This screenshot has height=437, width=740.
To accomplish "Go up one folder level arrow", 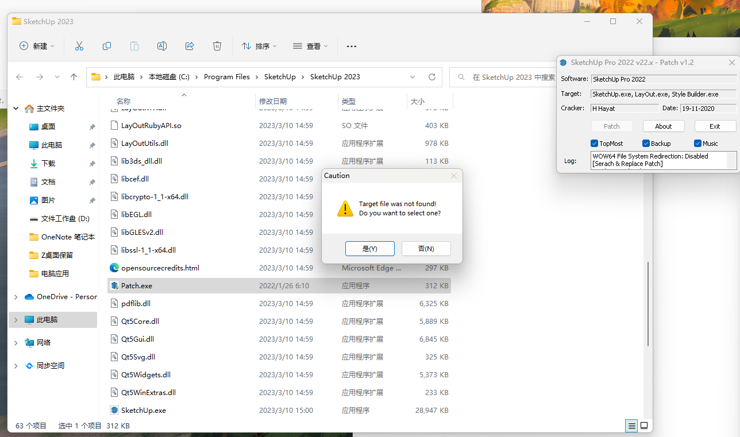I will pyautogui.click(x=74, y=77).
